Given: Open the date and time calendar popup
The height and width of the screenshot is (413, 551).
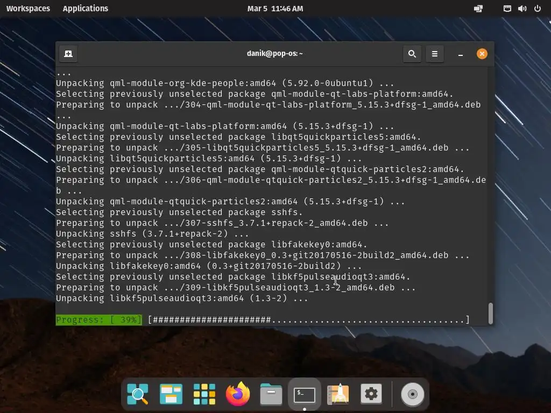Looking at the screenshot, I should [x=275, y=9].
